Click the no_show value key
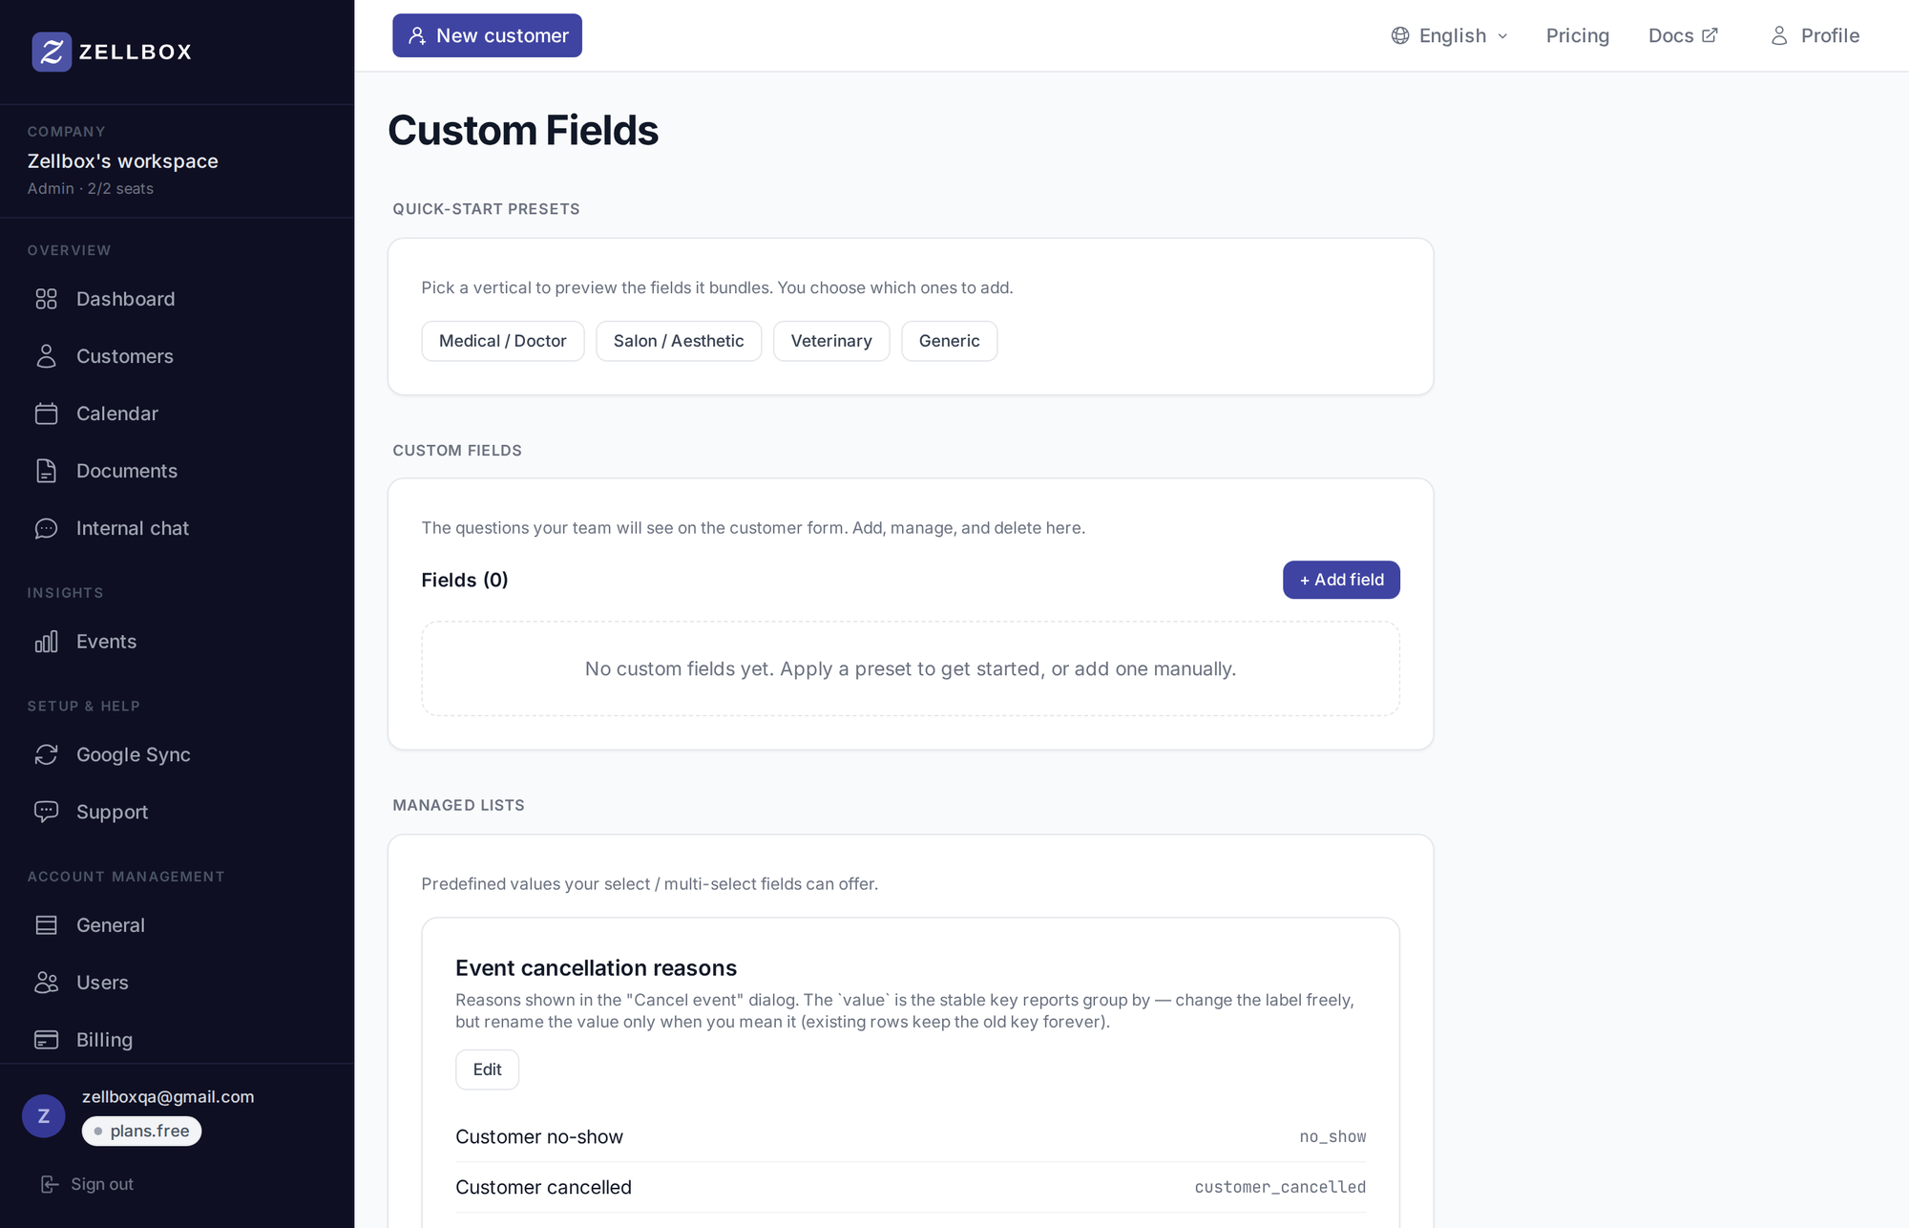 click(1332, 1136)
